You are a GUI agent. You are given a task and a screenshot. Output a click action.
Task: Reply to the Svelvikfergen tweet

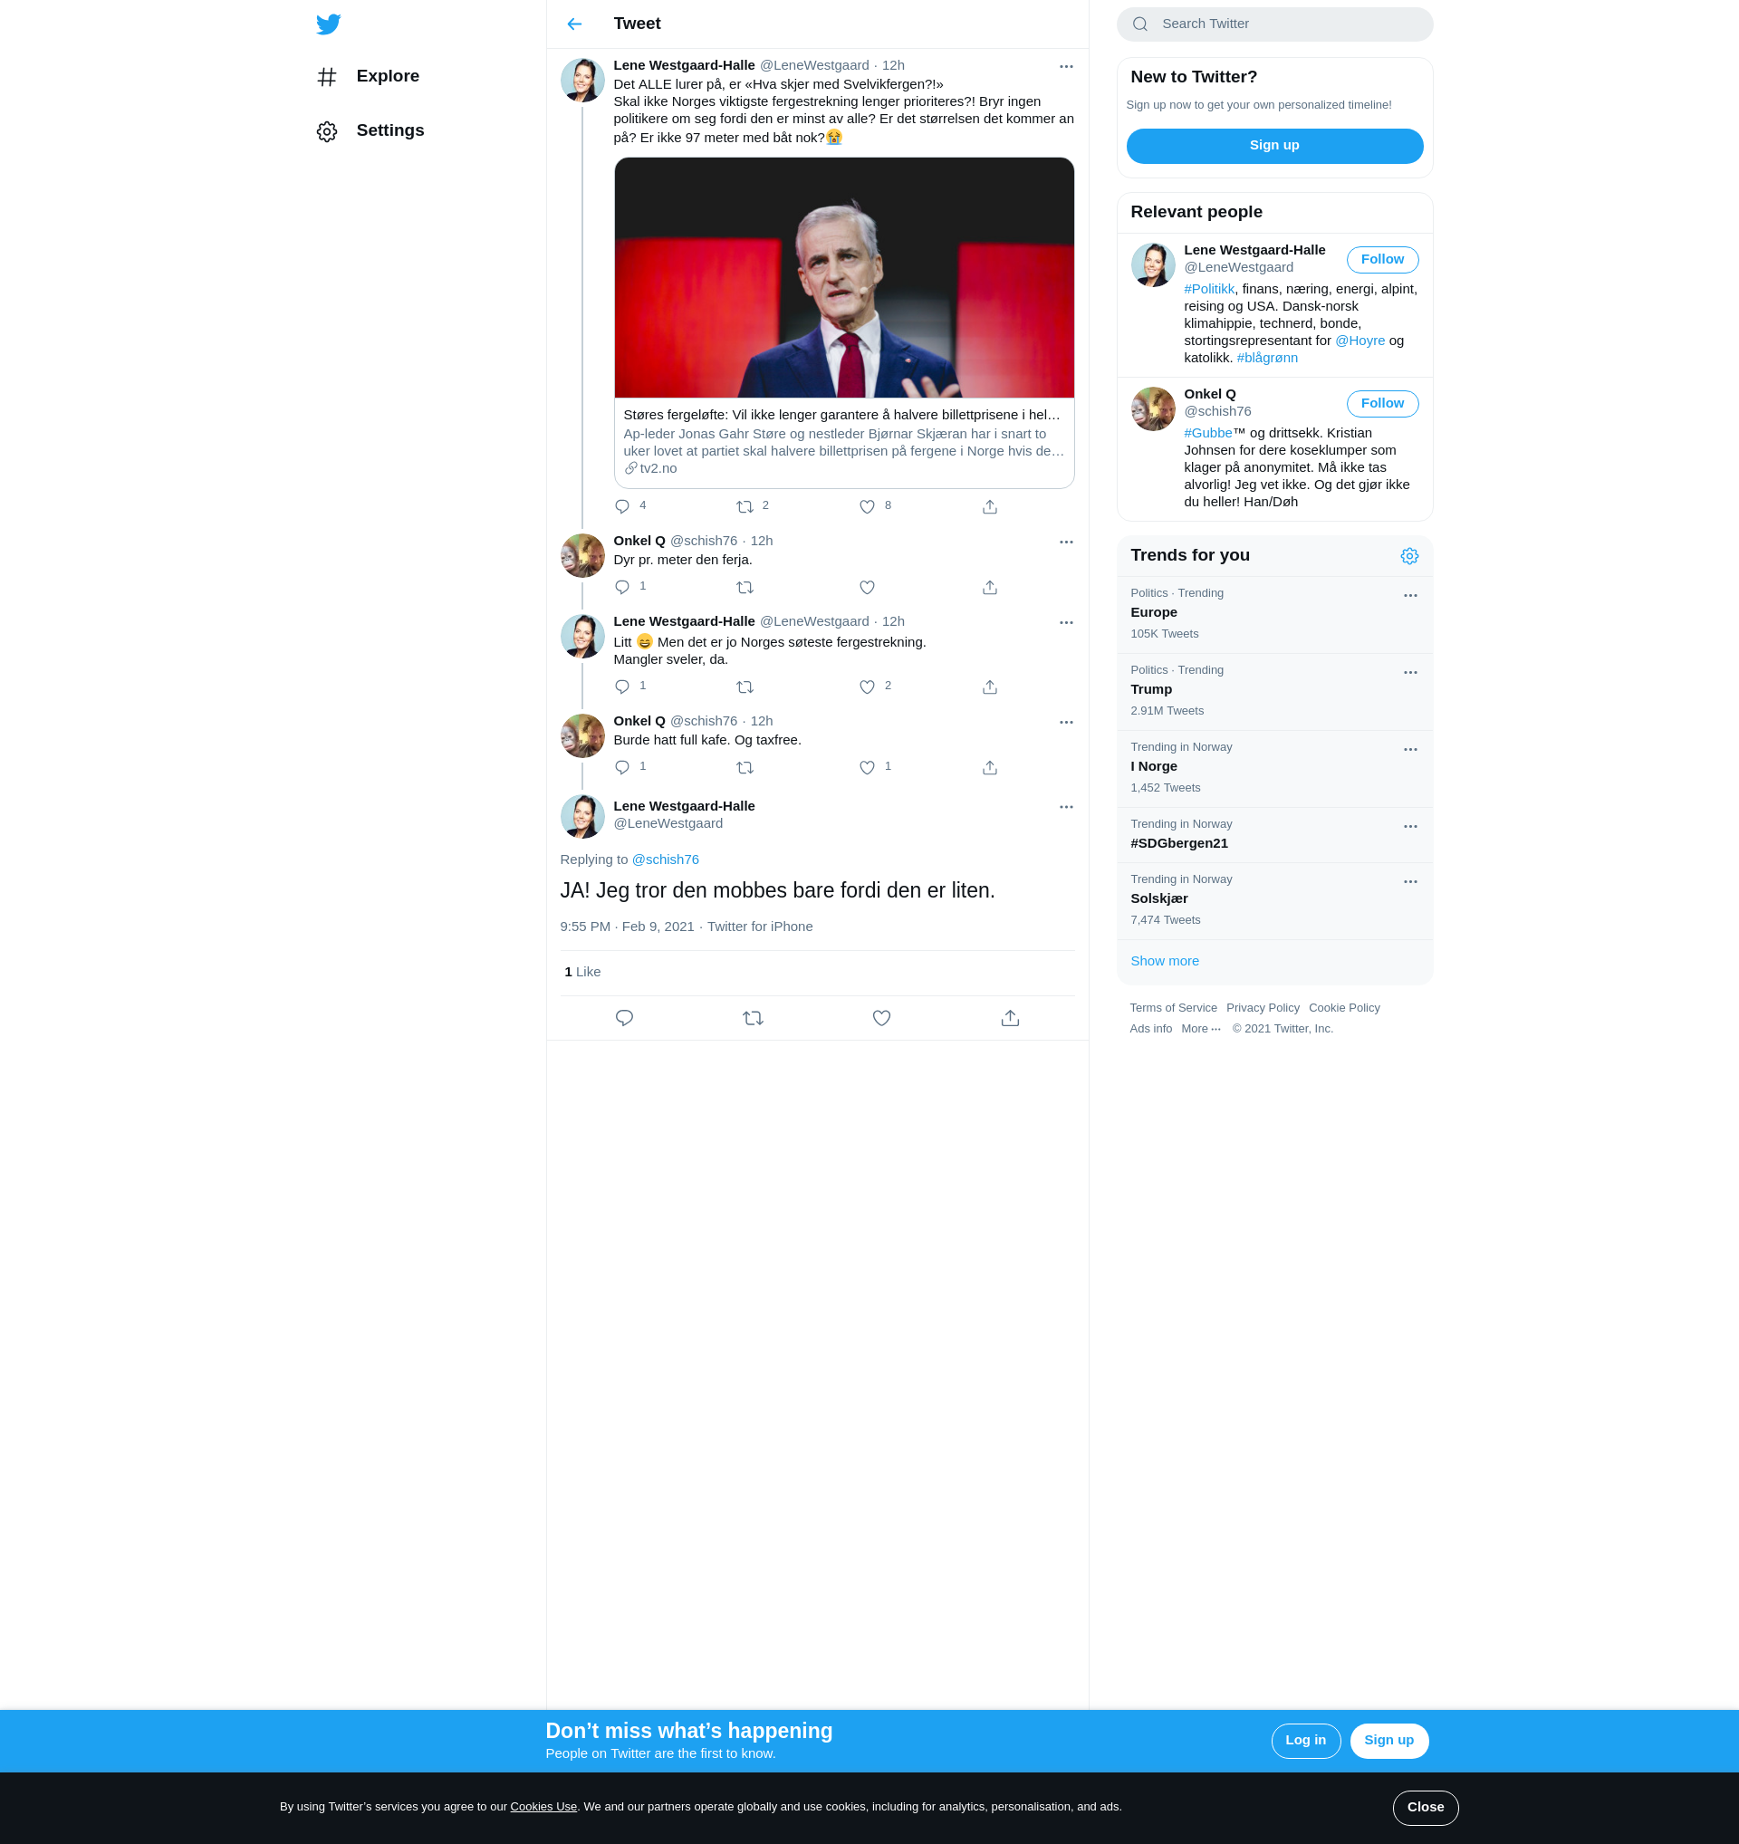point(622,506)
